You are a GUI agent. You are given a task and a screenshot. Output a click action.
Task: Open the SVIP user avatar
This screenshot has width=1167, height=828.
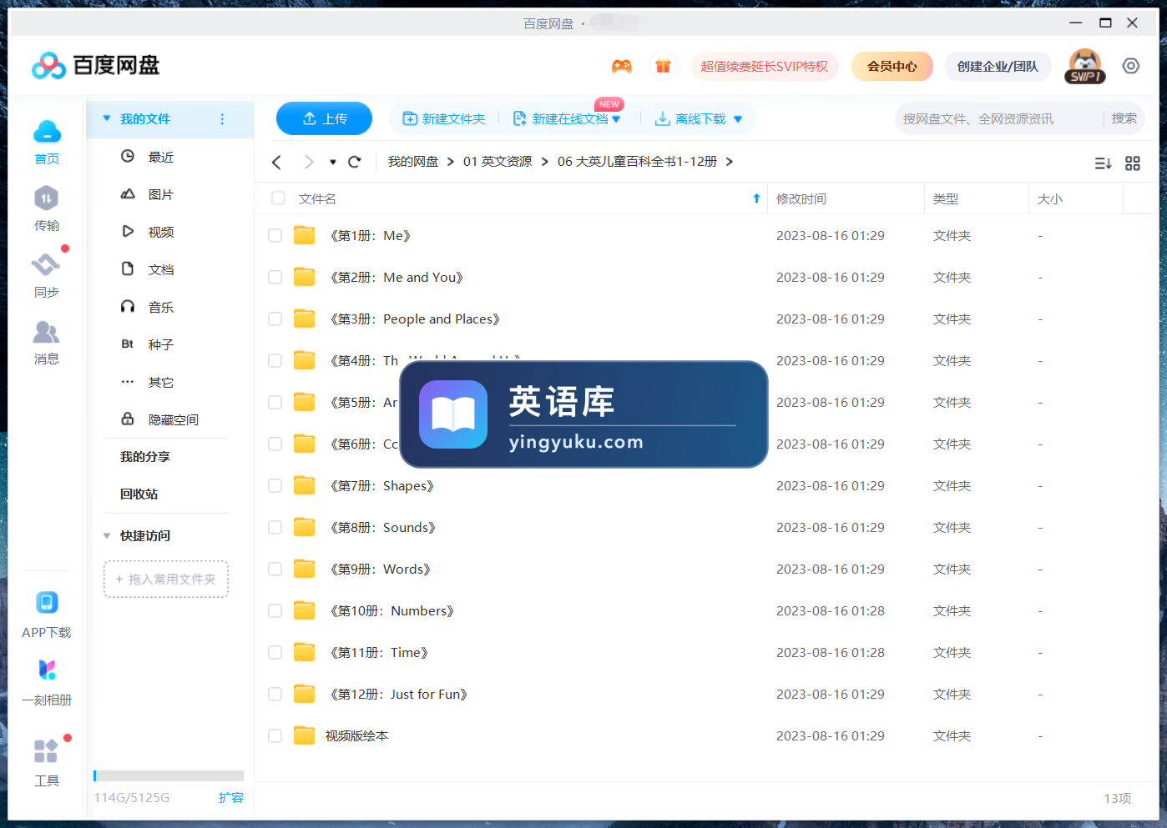pos(1084,66)
